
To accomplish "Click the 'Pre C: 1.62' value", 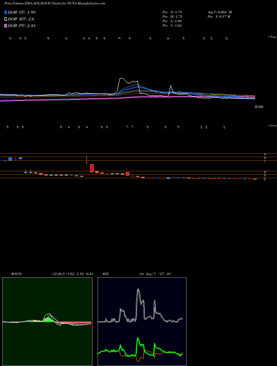I will coord(172,26).
